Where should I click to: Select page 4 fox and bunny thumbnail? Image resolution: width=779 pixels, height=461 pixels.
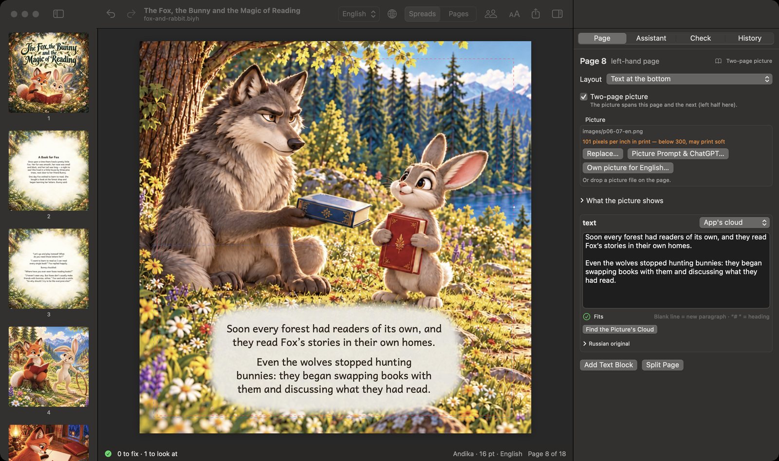pos(49,367)
